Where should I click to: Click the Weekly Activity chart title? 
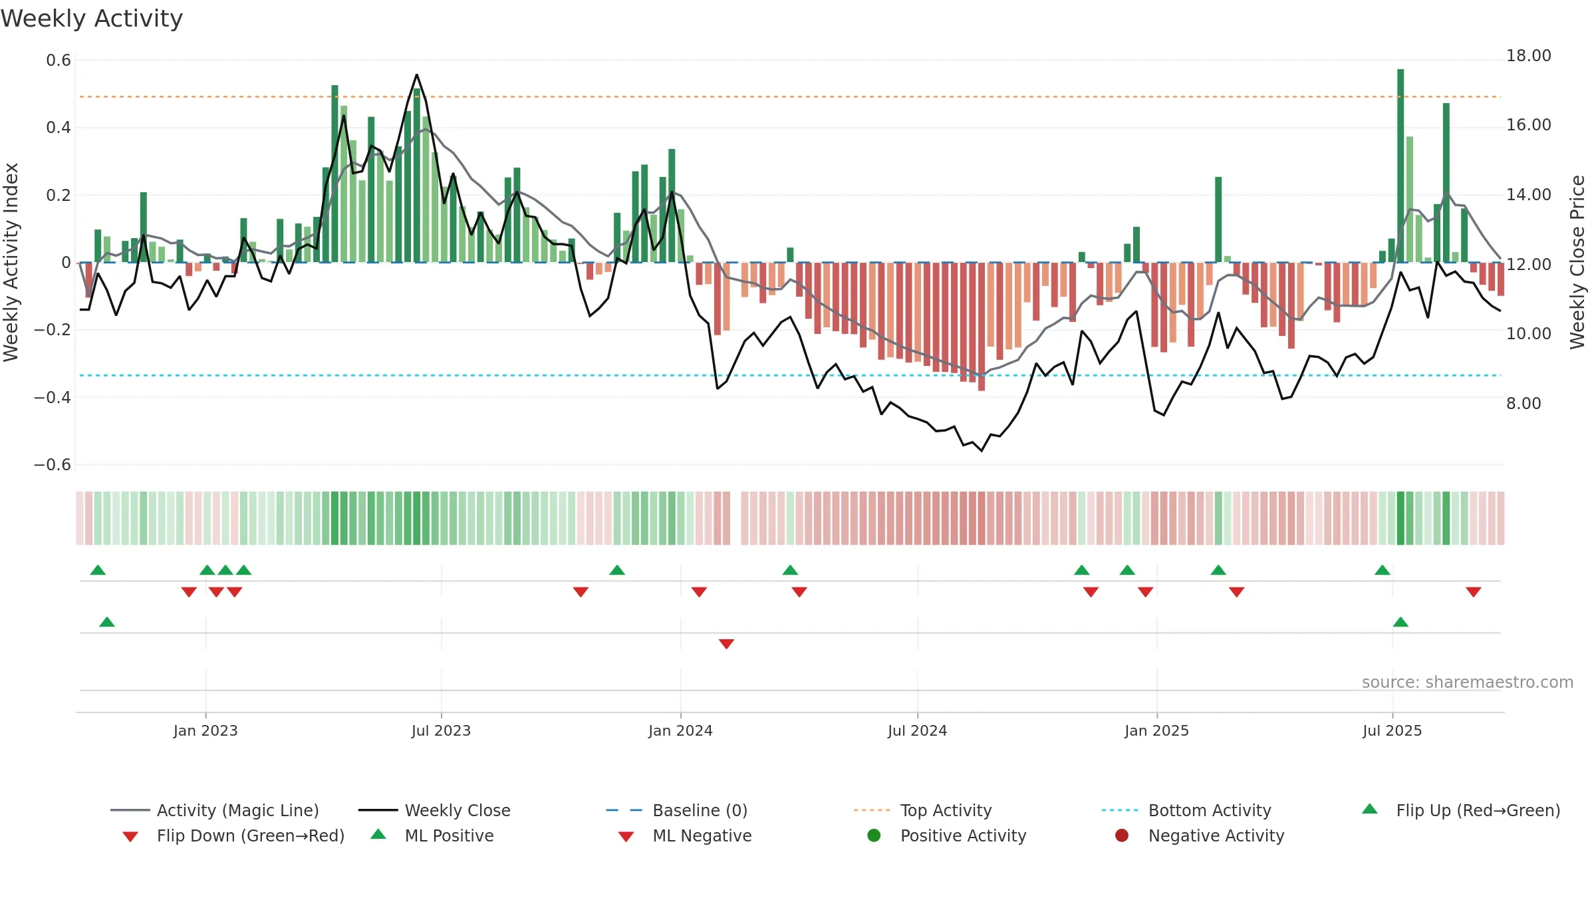click(92, 19)
